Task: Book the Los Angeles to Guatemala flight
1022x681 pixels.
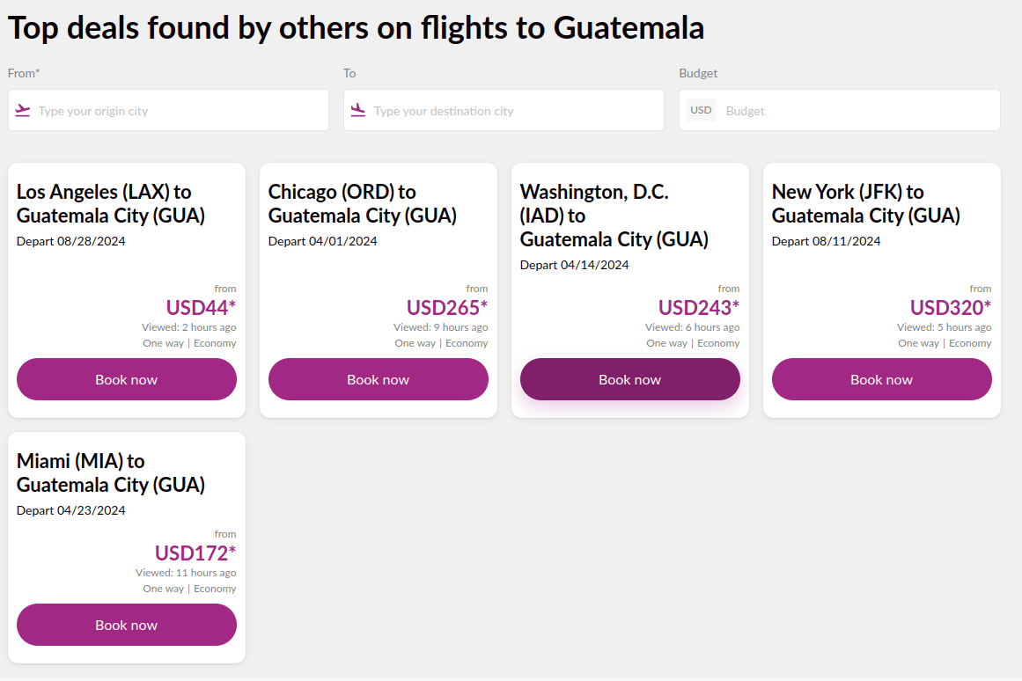Action: point(127,379)
